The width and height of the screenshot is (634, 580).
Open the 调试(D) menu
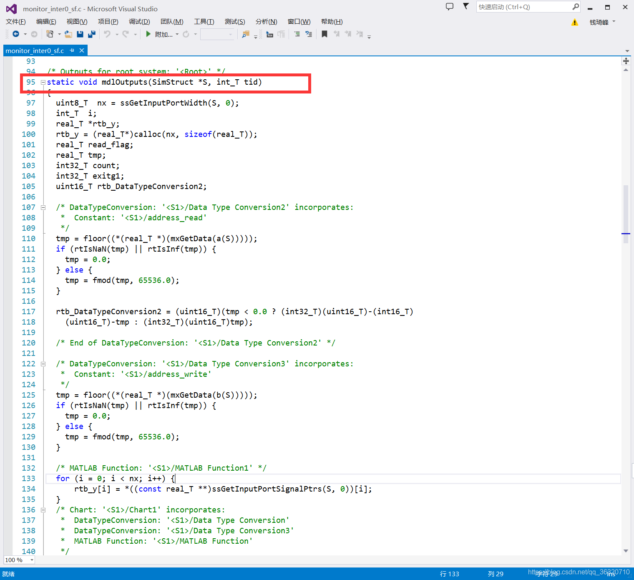(139, 22)
